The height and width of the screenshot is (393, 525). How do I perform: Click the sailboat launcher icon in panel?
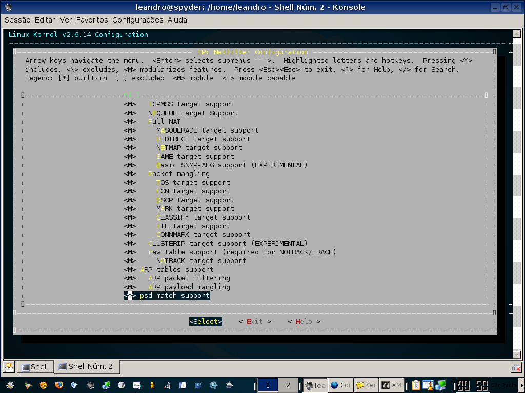point(168,385)
